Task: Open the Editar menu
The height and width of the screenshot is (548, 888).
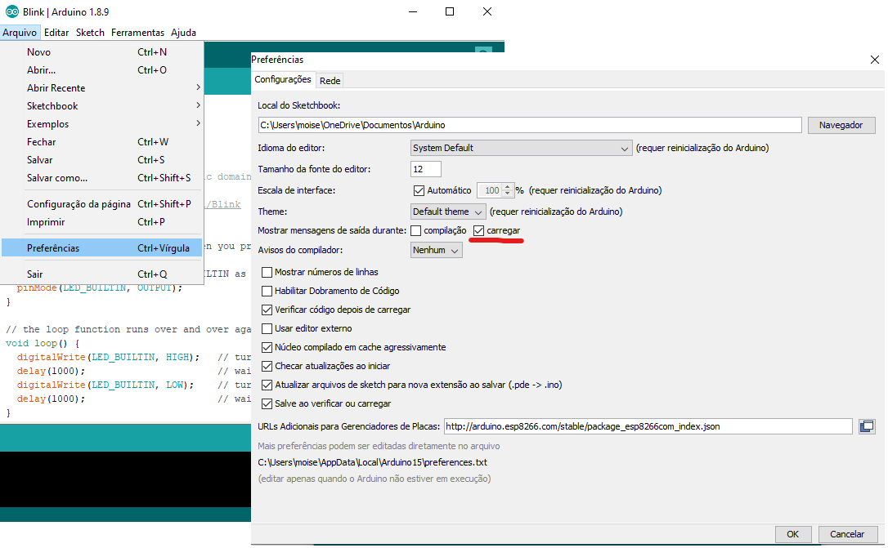Action: [x=56, y=32]
